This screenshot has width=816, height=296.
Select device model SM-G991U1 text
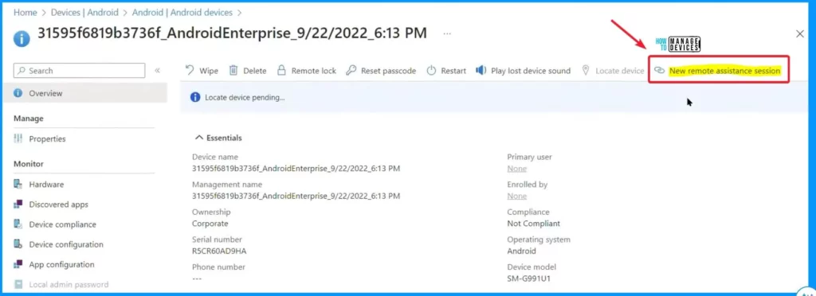529,278
